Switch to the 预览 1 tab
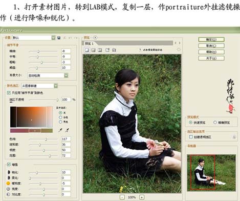Viewport: 240px width, 201px height. (90, 44)
